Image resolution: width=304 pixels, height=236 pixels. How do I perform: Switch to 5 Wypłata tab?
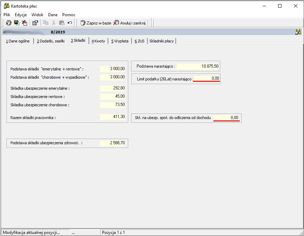[120, 41]
